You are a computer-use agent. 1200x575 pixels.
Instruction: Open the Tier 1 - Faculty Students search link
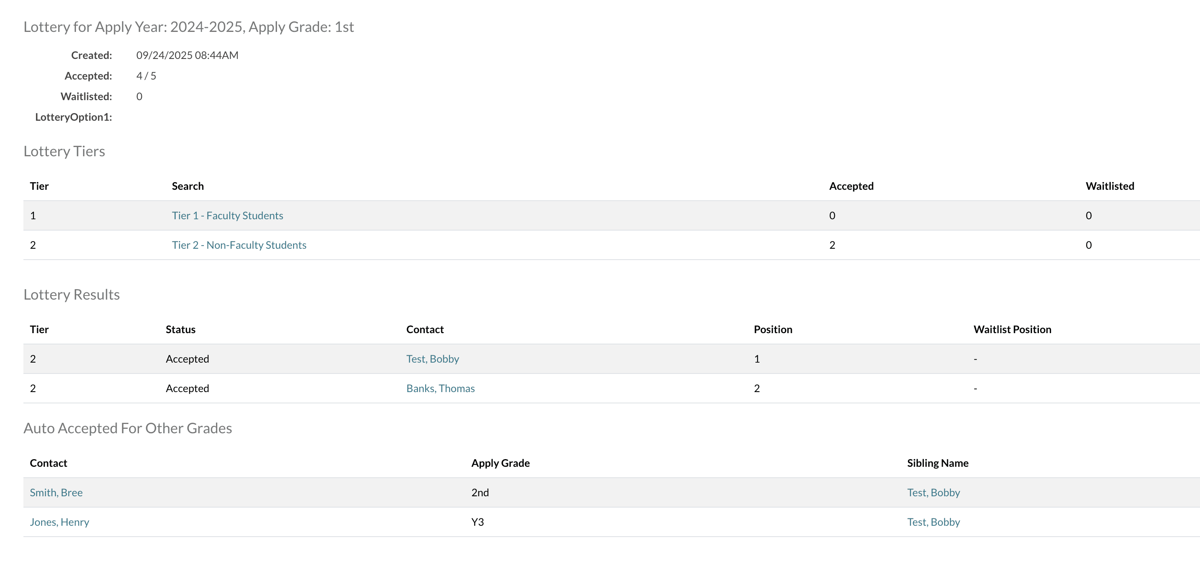(x=227, y=215)
